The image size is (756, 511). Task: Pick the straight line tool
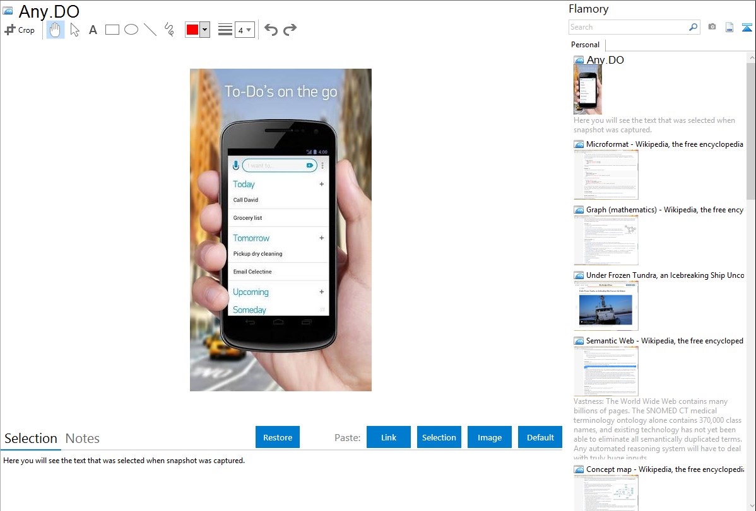[x=150, y=30]
